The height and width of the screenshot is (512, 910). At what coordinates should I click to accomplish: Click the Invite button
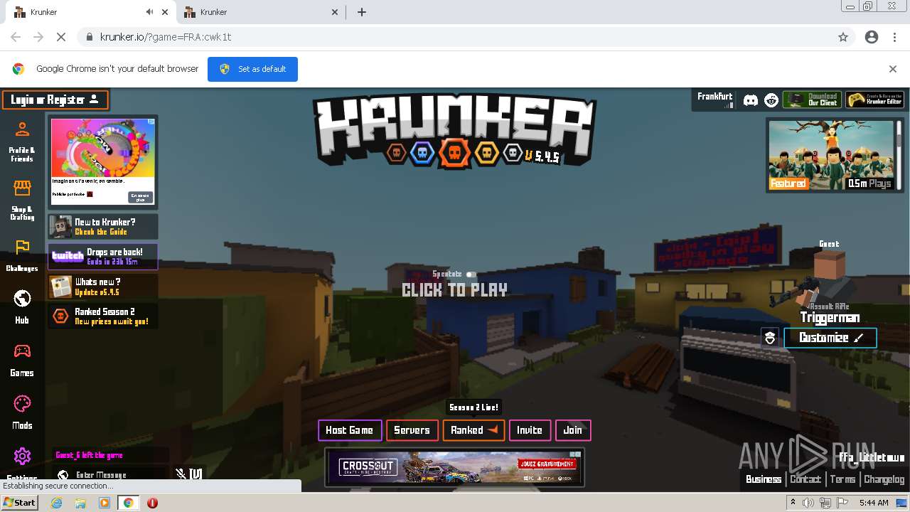pyautogui.click(x=530, y=430)
